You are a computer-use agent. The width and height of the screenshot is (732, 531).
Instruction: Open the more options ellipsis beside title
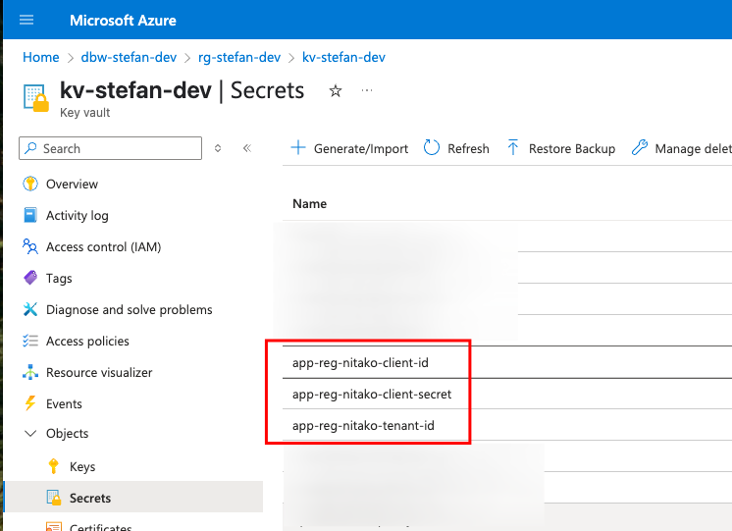(x=368, y=91)
